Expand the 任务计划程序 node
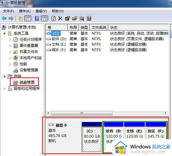Image resolution: width=172 pixels, height=156 pixels. pos(10,40)
